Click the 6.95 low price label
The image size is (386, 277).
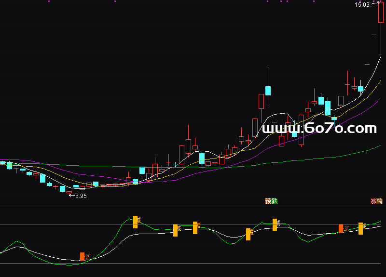(81, 196)
